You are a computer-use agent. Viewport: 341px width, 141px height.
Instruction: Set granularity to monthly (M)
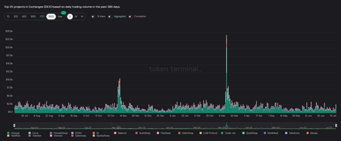pyautogui.click(x=82, y=16)
